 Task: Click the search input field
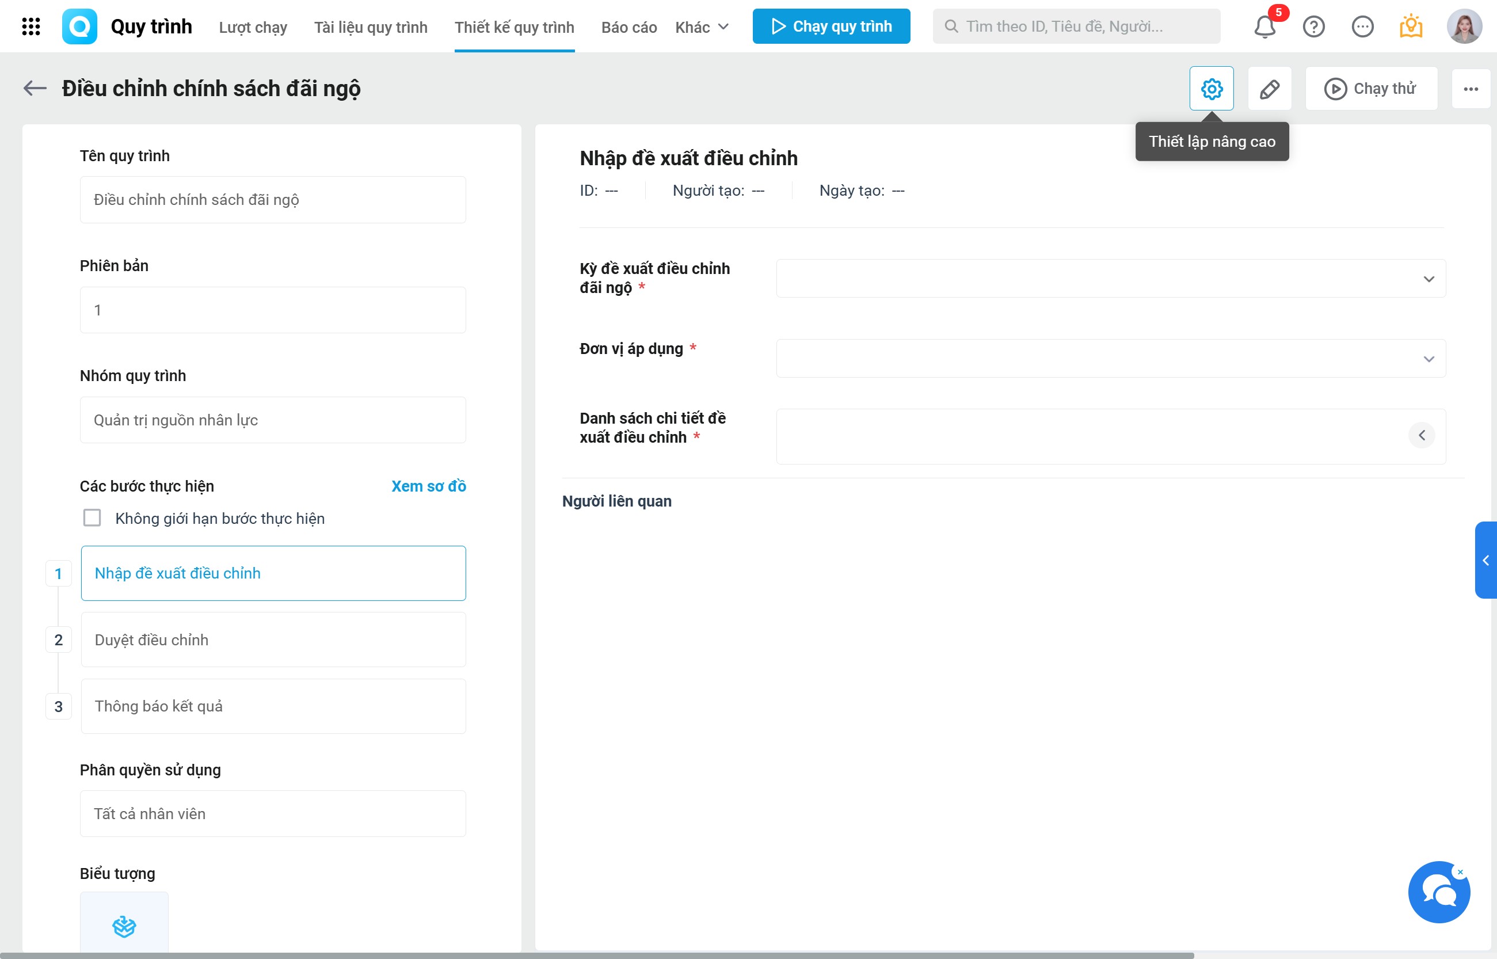click(1076, 26)
